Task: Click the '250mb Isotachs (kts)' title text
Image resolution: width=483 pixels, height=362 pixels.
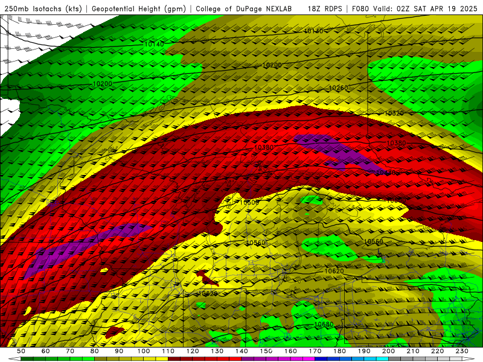Action: click(x=43, y=9)
